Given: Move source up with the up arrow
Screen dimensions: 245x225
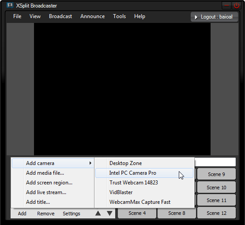Looking at the screenshot, I should (x=98, y=213).
